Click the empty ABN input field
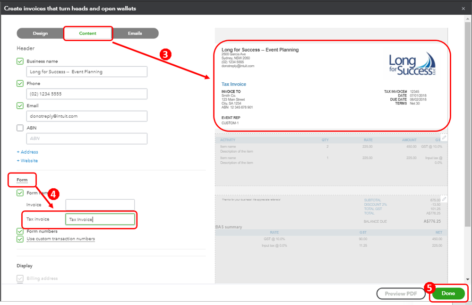472x305 pixels. point(87,139)
